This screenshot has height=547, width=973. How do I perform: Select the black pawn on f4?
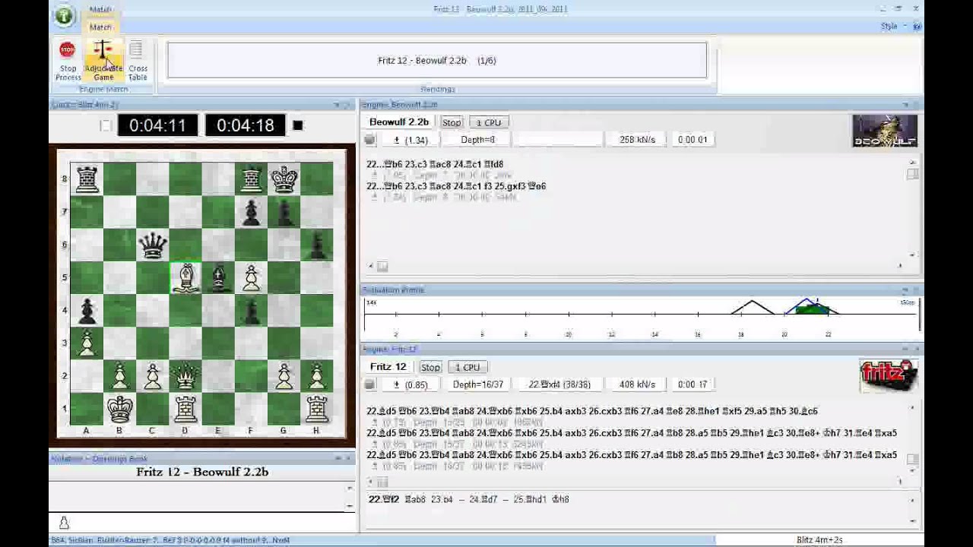click(x=252, y=311)
